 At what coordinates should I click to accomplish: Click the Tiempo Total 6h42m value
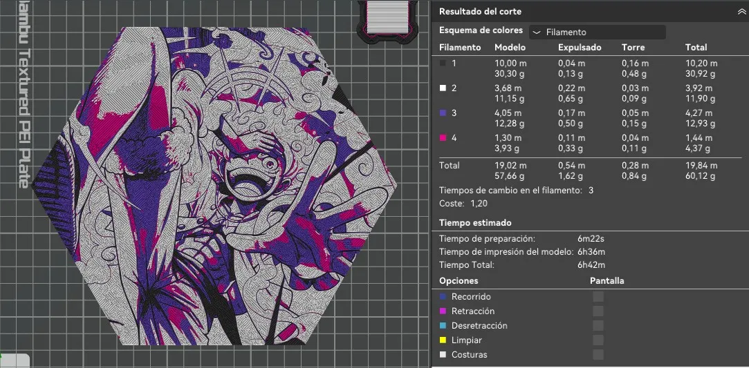591,265
